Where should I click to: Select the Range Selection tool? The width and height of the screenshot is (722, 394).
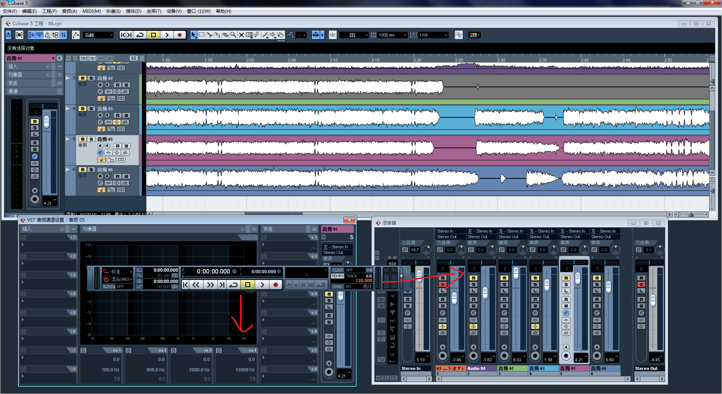(x=202, y=35)
